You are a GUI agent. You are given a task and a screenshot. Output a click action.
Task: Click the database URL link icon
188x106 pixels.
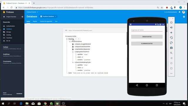click(x=66, y=30)
